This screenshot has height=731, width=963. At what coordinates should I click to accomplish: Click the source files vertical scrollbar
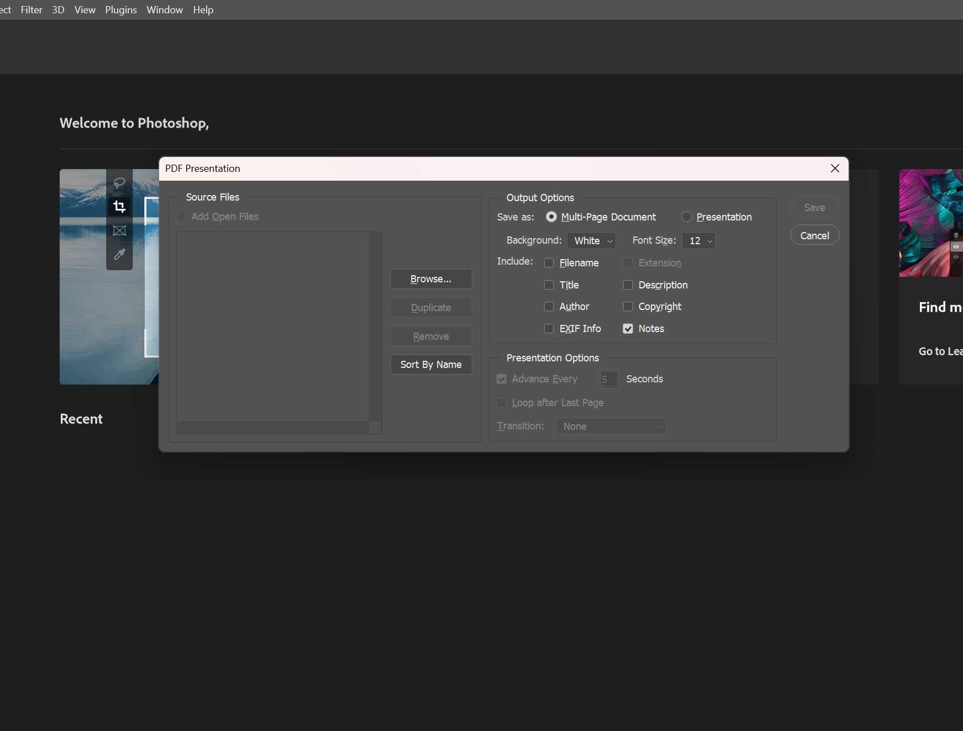[375, 327]
